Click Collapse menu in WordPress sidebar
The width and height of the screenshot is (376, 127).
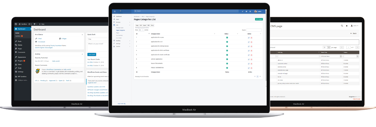pyautogui.click(x=22, y=80)
